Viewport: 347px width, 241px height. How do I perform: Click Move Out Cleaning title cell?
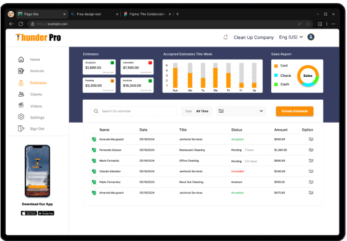[191, 182]
